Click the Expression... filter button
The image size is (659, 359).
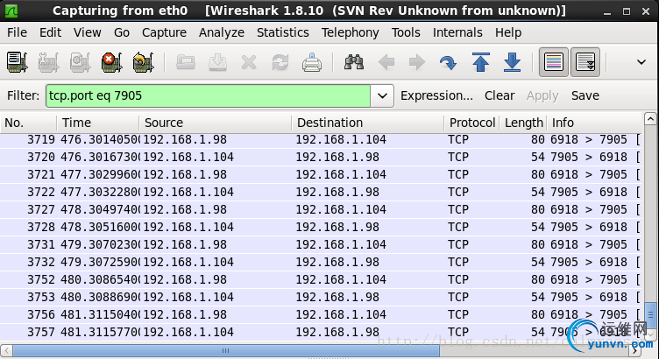tap(436, 95)
